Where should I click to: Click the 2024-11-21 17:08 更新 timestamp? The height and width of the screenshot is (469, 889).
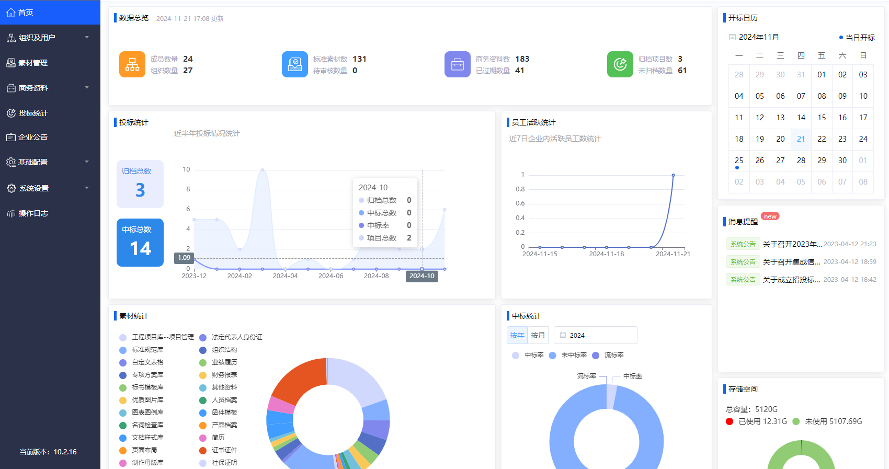click(x=190, y=19)
